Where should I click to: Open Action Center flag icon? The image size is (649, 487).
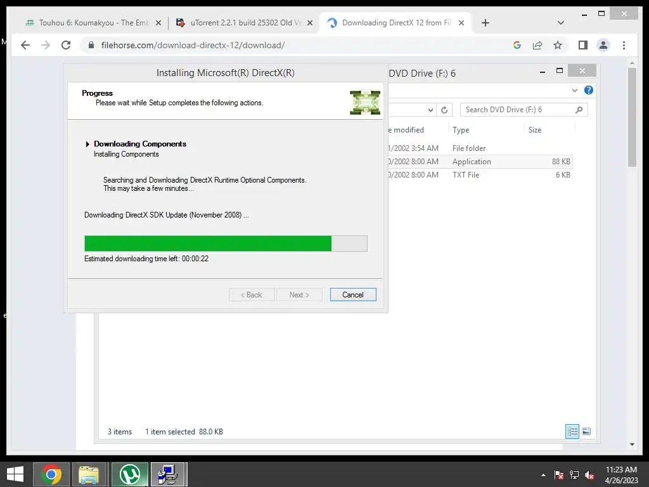(558, 475)
